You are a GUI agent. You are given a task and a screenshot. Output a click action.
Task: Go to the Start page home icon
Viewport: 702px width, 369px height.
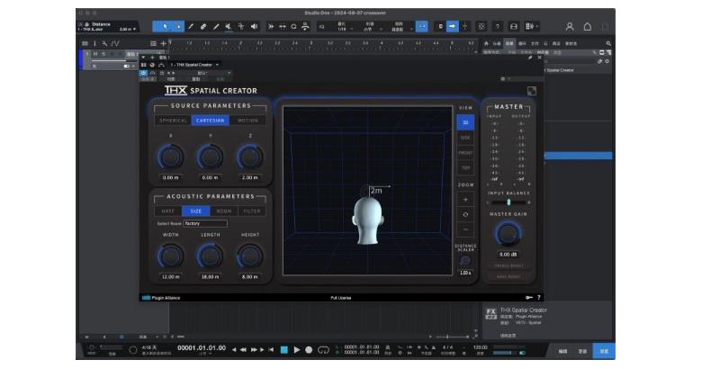(588, 27)
